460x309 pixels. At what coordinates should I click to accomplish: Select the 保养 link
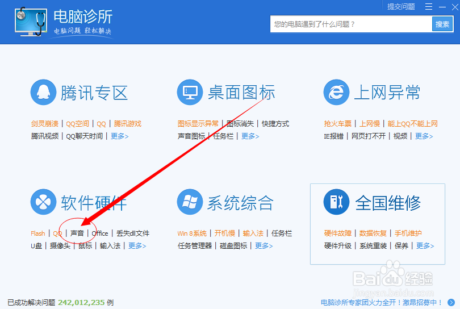coord(402,246)
